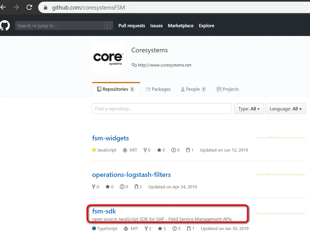Viewport: 310px width, 233px height.
Task: Click the Find a repository field
Action: pyautogui.click(x=162, y=109)
